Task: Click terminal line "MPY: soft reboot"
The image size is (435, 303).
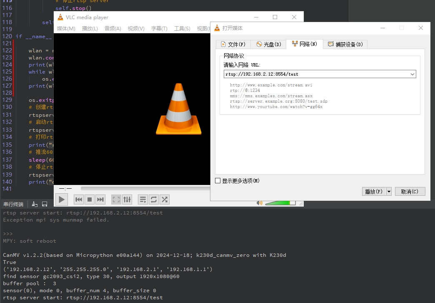Action: click(x=30, y=241)
